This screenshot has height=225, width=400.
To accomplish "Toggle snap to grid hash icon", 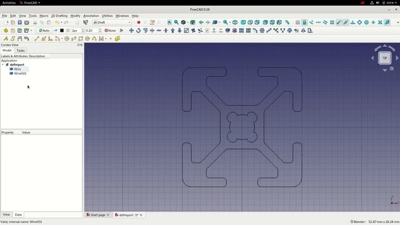I will (332, 22).
